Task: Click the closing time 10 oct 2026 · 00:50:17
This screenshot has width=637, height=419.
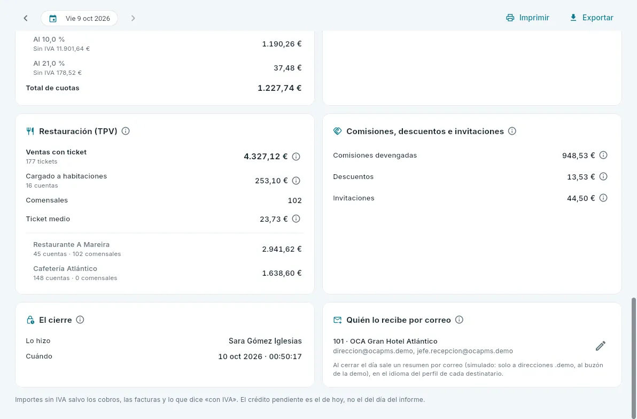Action: point(260,356)
